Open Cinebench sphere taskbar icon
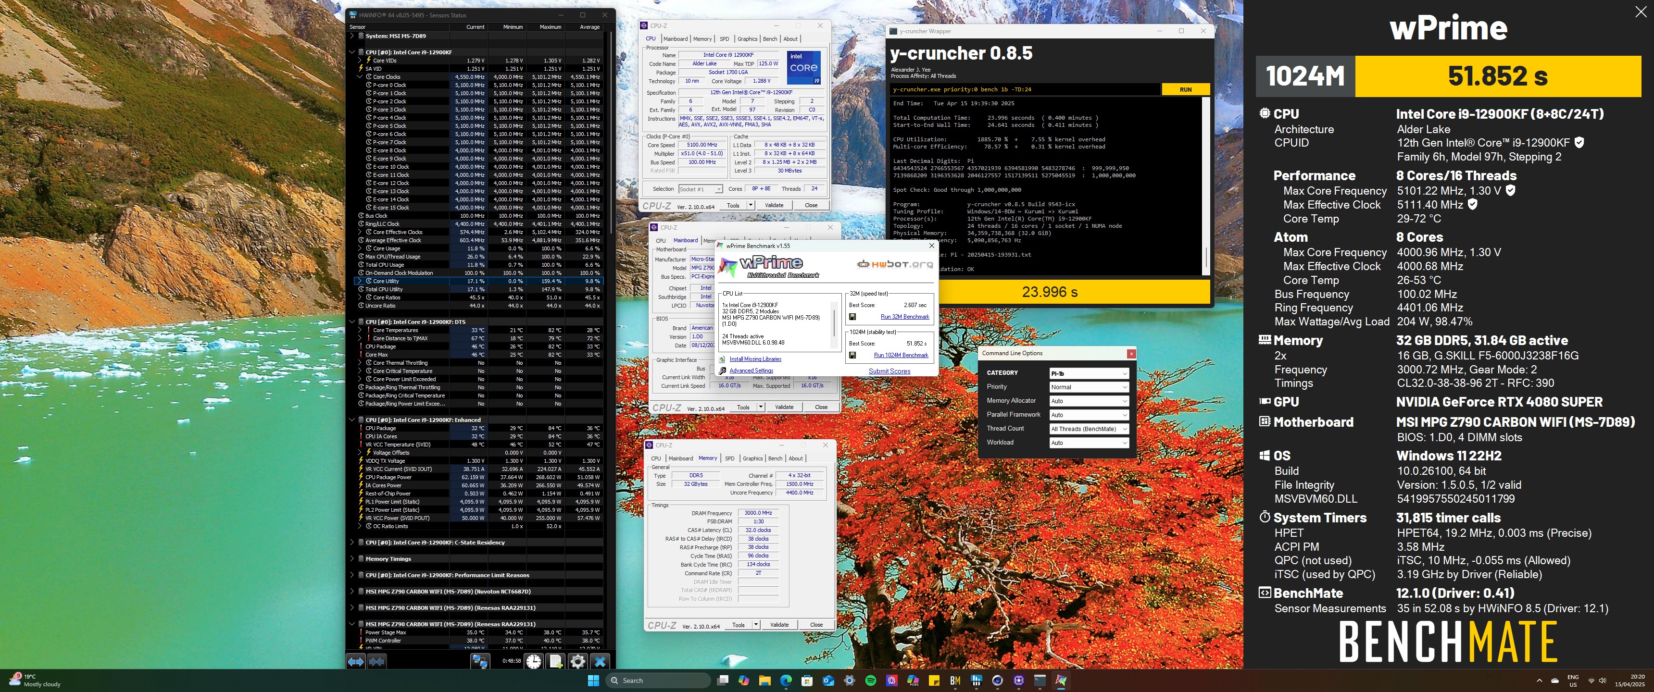This screenshot has width=1654, height=692. 997,680
